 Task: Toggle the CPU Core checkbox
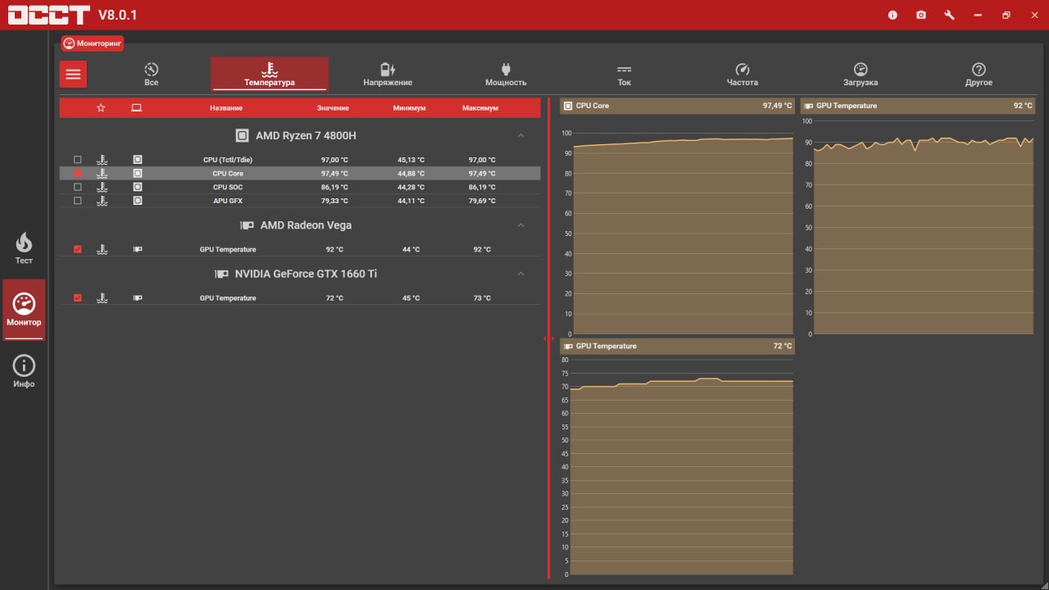click(x=78, y=174)
